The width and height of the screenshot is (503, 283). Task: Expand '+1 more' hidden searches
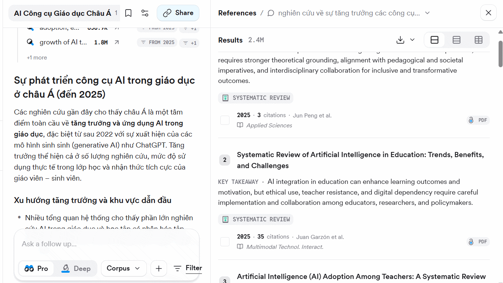(36, 57)
